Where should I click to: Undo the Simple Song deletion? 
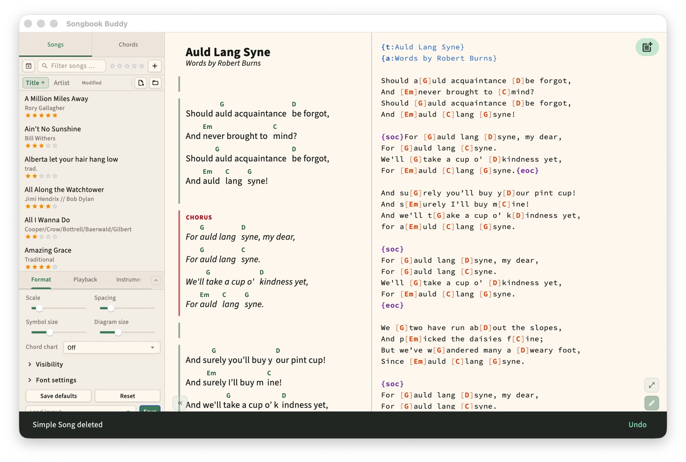click(637, 425)
